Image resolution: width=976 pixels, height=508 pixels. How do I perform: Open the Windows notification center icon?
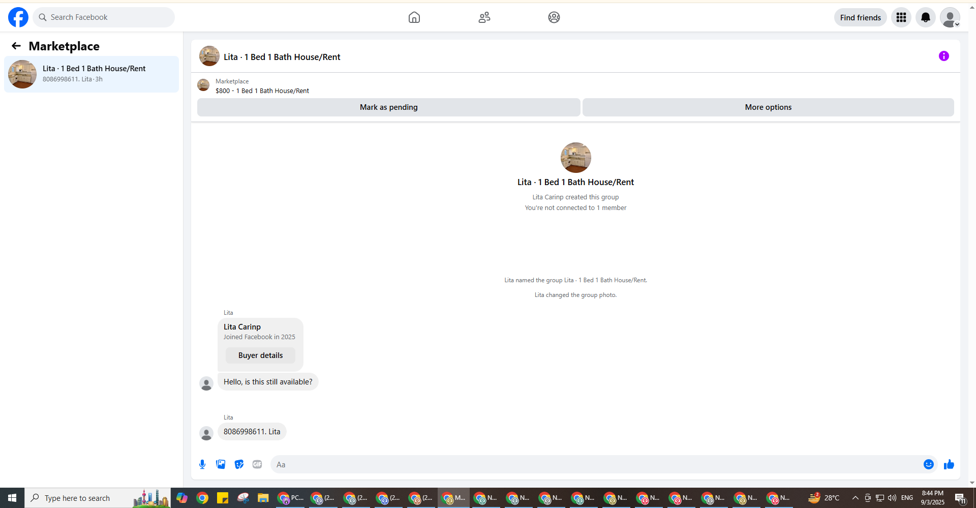pos(960,498)
